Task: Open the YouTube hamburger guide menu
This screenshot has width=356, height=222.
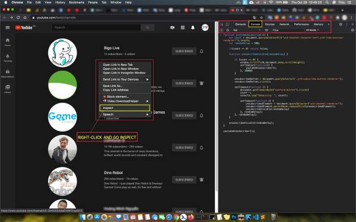Action: point(8,27)
